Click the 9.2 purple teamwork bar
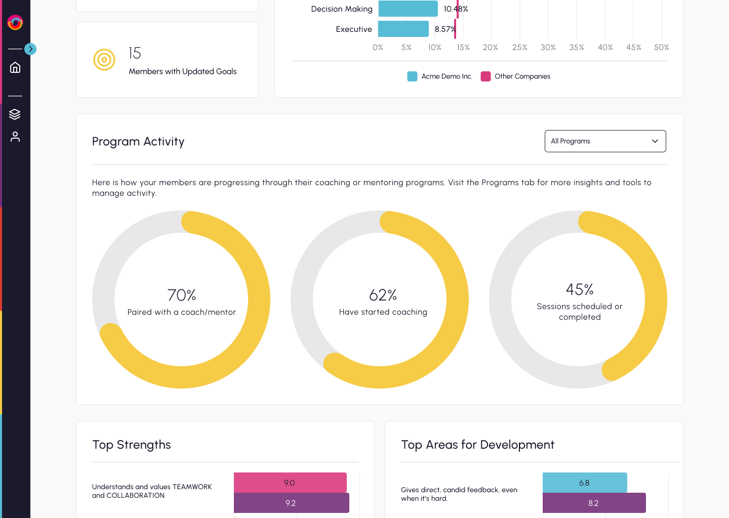 click(x=292, y=503)
